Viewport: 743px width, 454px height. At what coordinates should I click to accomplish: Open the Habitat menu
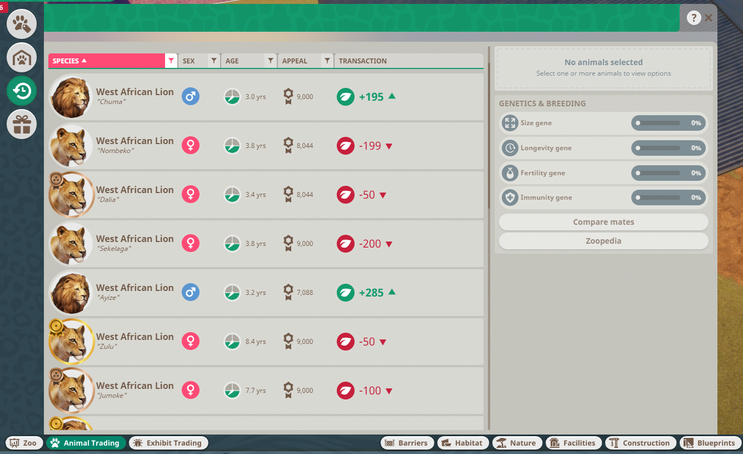tap(463, 443)
